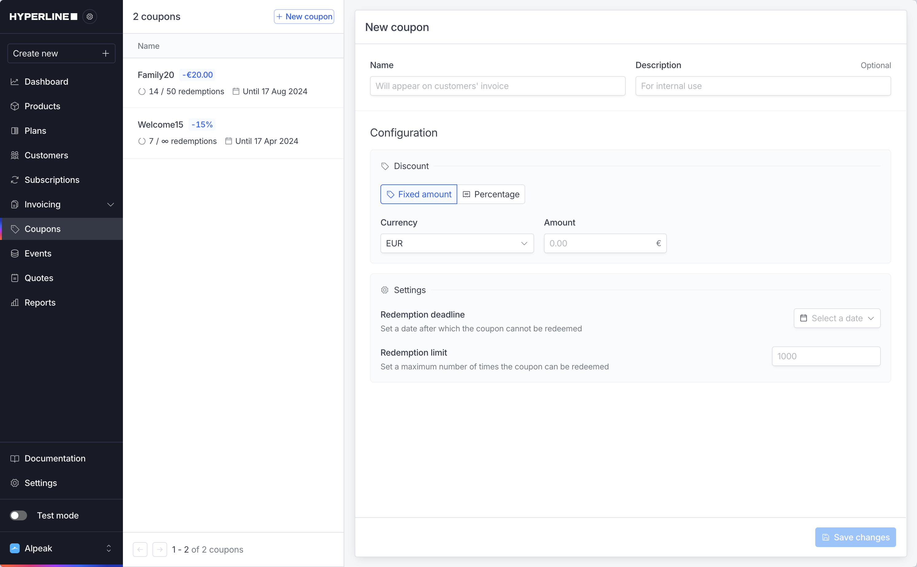Click the Dashboard chart icon
Viewport: 917px width, 567px height.
coord(15,81)
